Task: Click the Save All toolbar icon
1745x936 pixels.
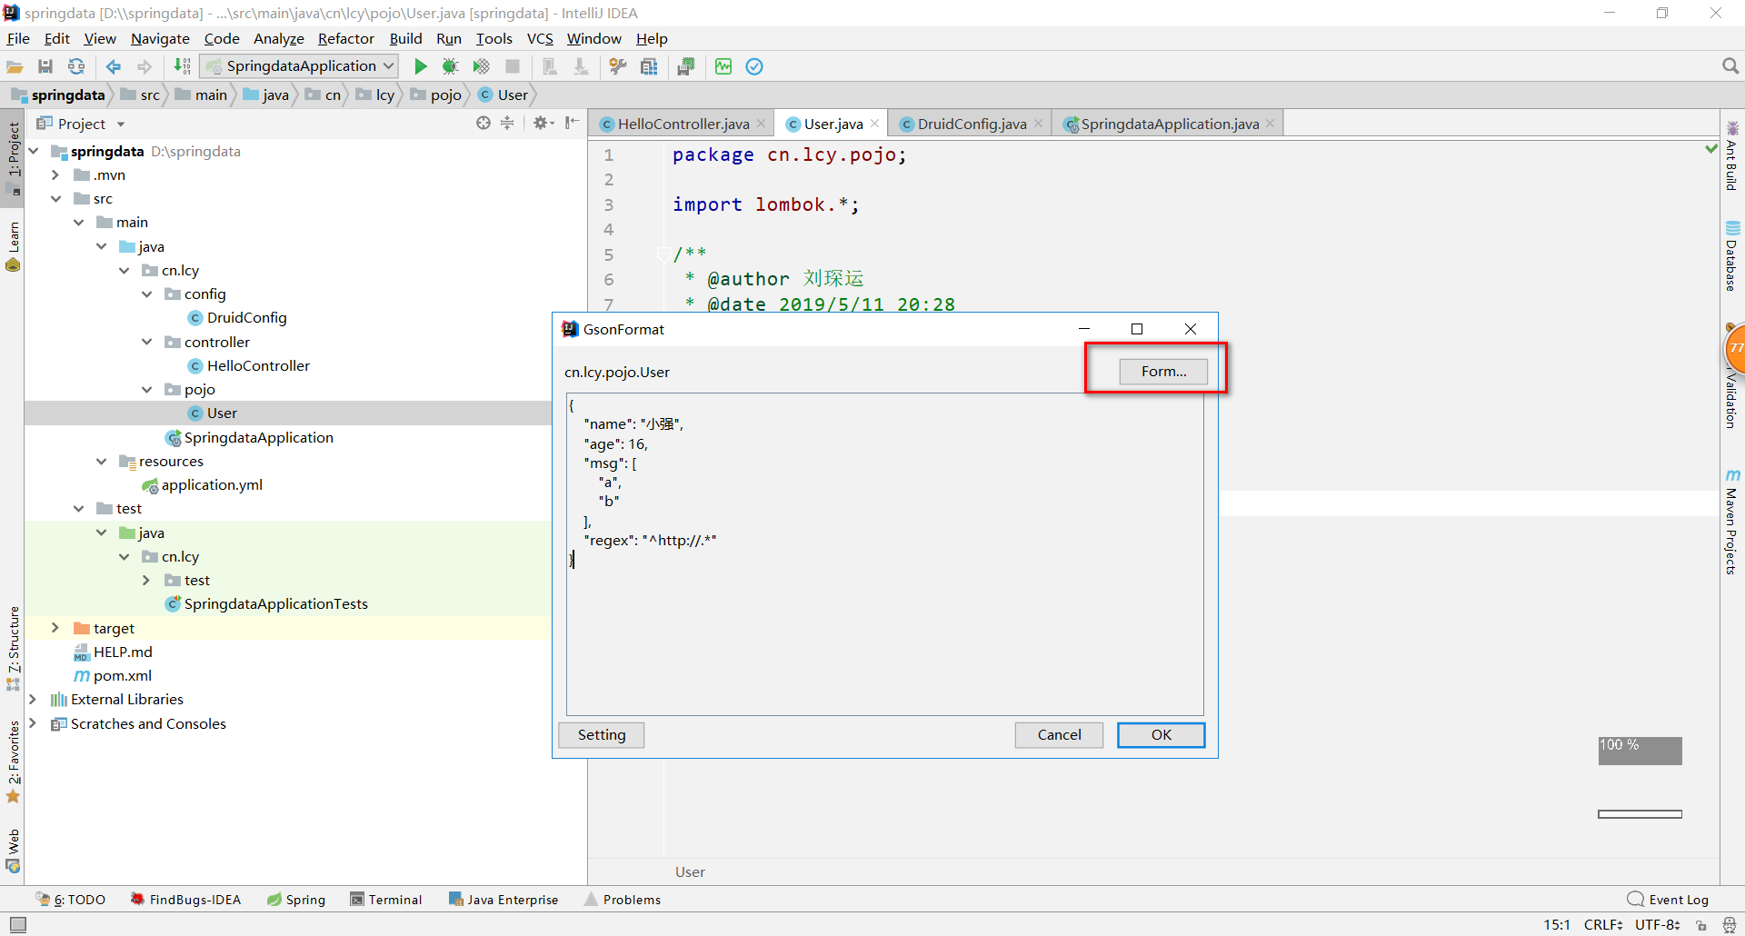Action: [45, 66]
